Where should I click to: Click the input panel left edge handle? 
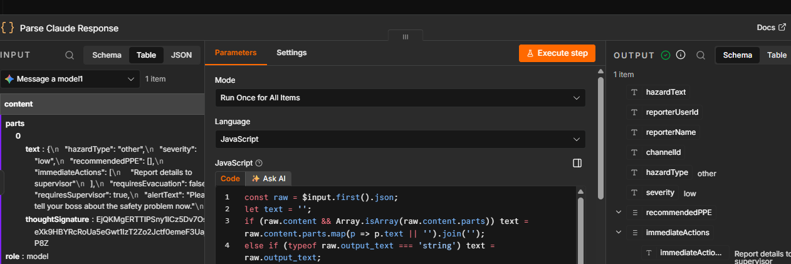(2, 183)
